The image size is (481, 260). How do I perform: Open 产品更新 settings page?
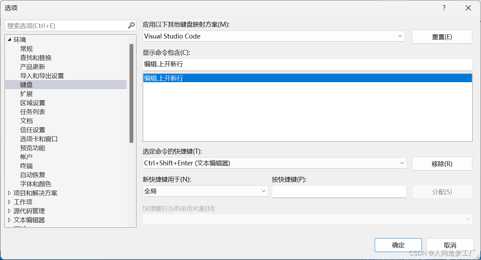[x=33, y=67]
